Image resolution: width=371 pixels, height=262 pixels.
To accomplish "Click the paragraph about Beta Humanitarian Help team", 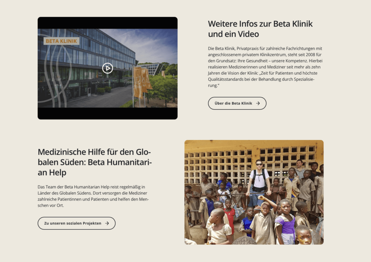I will 93,196.
